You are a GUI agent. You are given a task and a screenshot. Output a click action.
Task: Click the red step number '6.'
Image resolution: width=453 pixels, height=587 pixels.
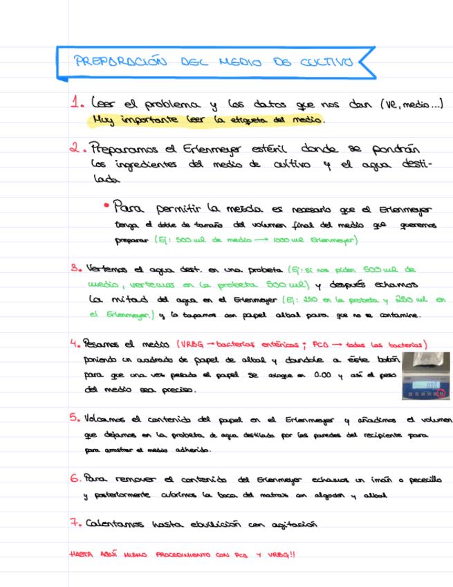coord(75,478)
